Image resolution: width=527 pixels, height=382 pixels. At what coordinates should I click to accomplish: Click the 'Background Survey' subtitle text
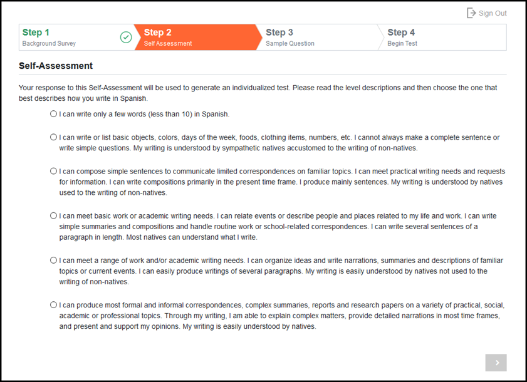49,43
